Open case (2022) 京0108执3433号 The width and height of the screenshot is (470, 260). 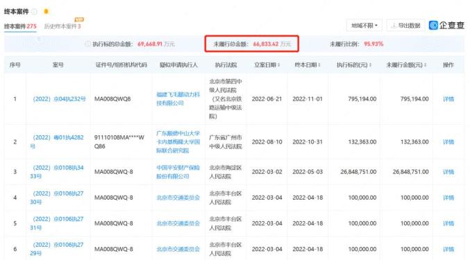pos(57,172)
